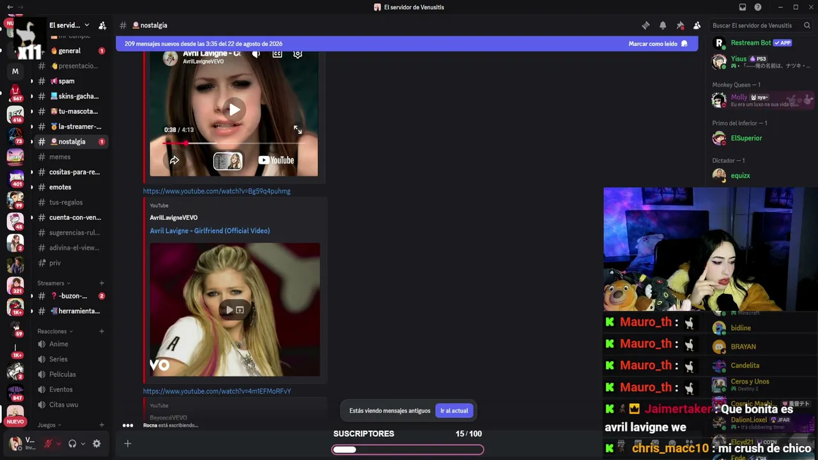This screenshot has height=460, width=818.
Task: Open the server icon with 567 badge
Action: (15, 93)
